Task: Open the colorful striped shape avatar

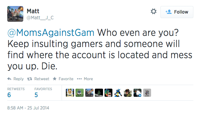Action: (x=108, y=93)
